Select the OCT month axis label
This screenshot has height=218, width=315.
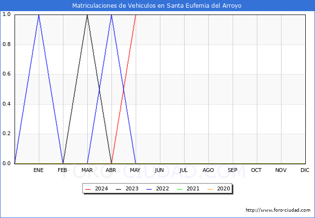[256, 170]
